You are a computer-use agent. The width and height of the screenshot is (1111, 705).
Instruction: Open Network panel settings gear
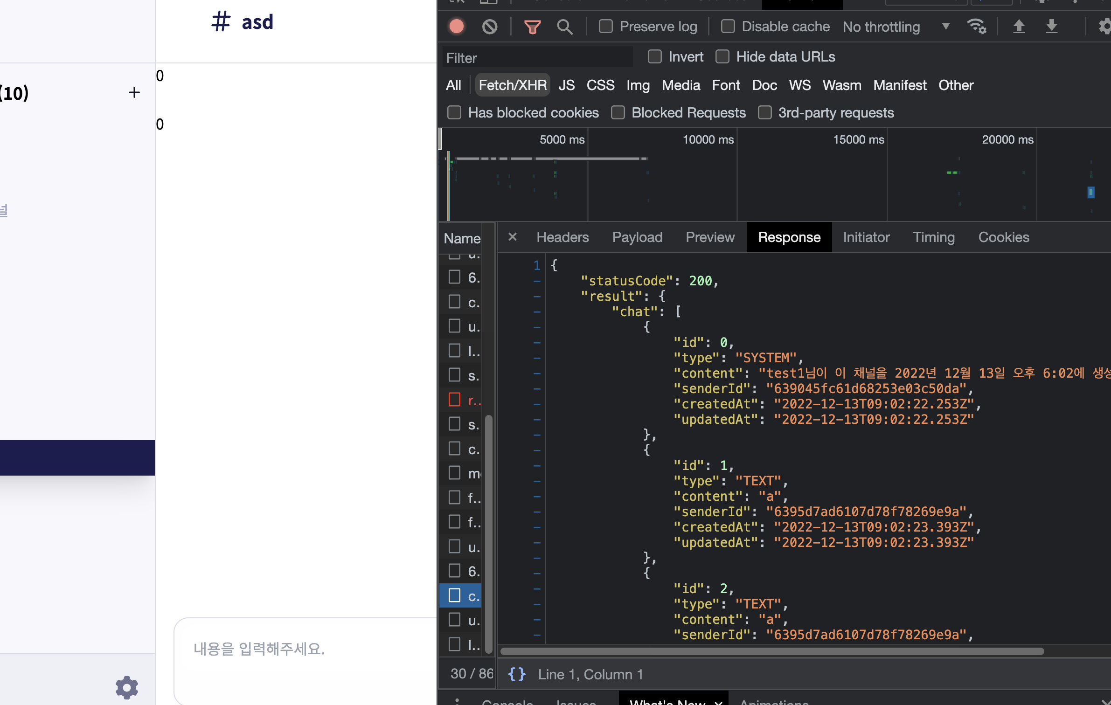point(1104,27)
